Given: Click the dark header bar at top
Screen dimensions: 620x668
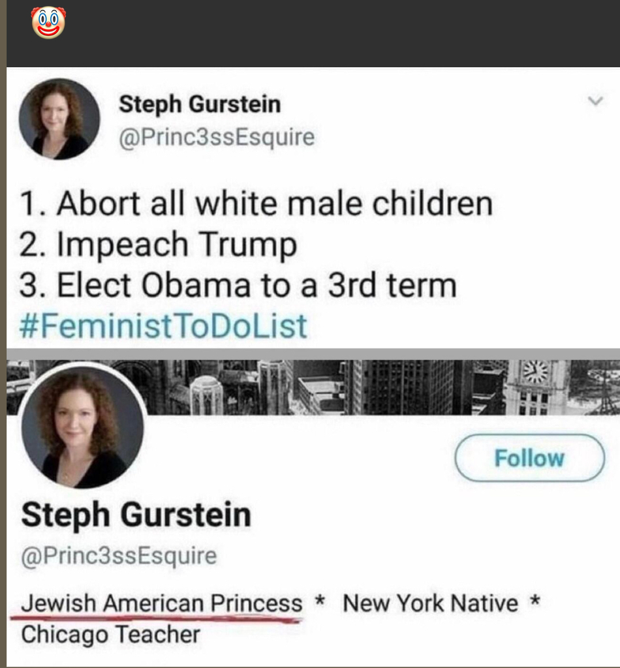Looking at the screenshot, I should click(326, 33).
